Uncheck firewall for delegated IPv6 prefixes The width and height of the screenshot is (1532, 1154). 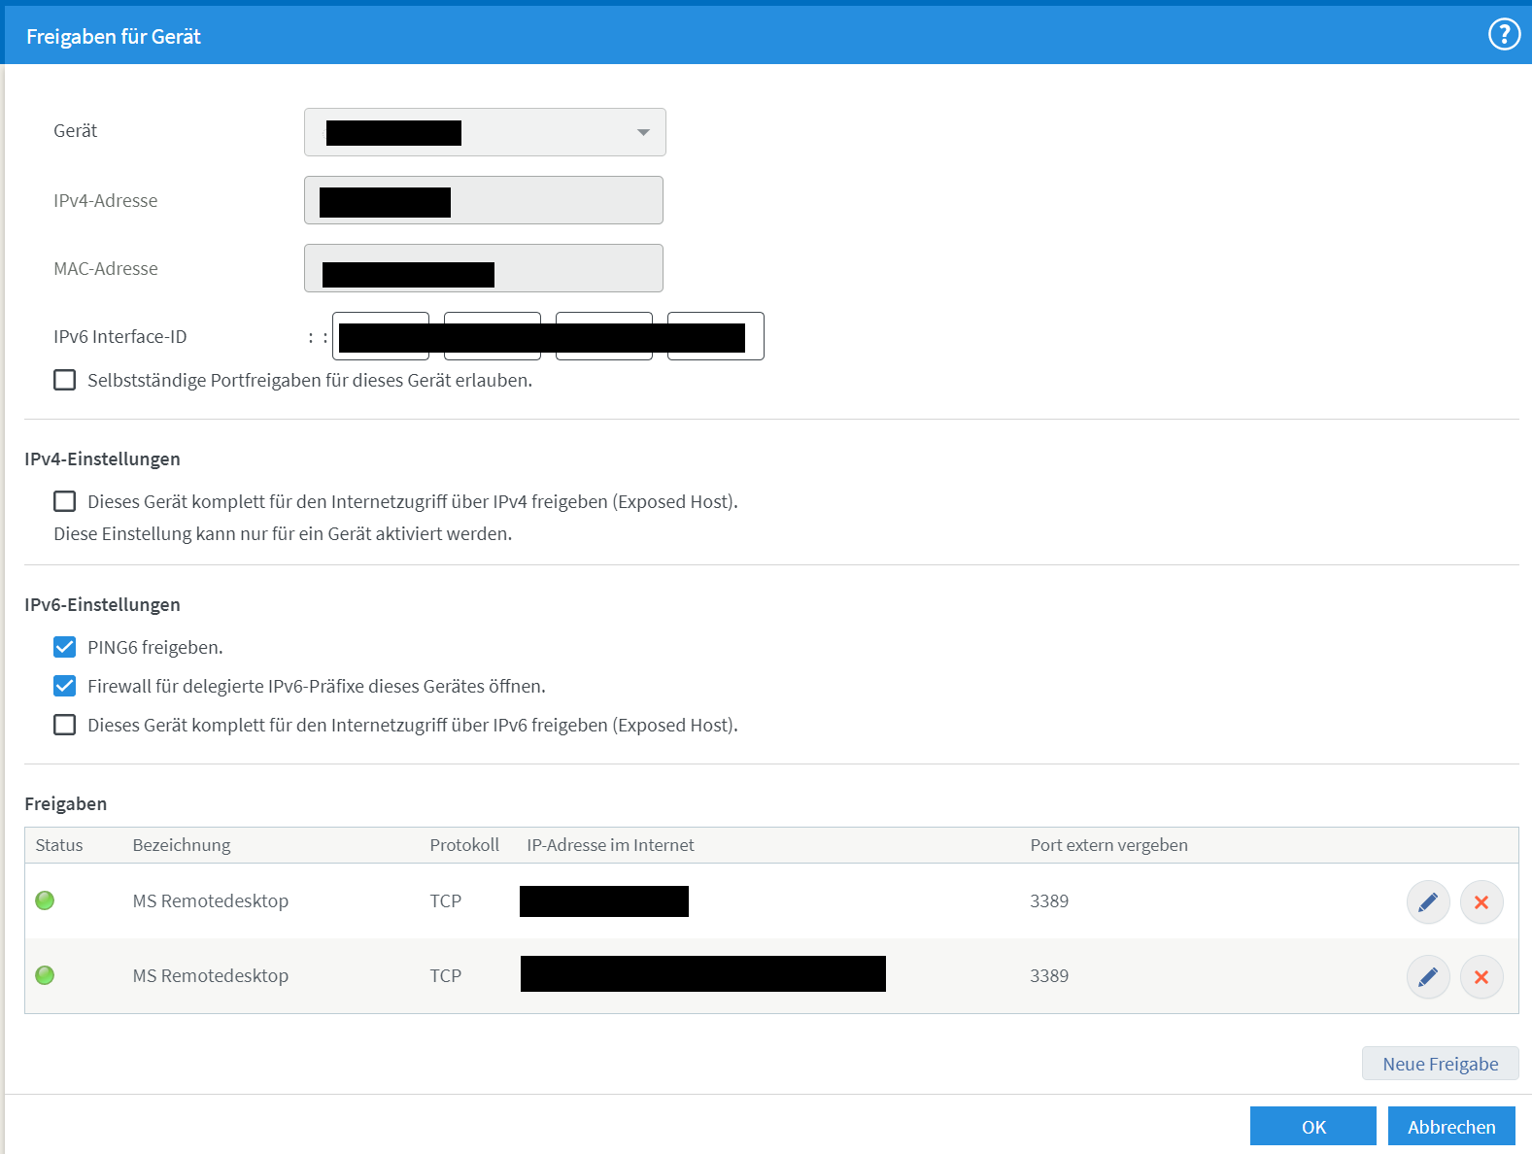point(65,686)
